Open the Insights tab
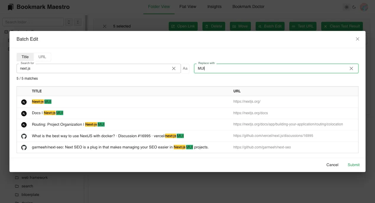 (x=215, y=7)
